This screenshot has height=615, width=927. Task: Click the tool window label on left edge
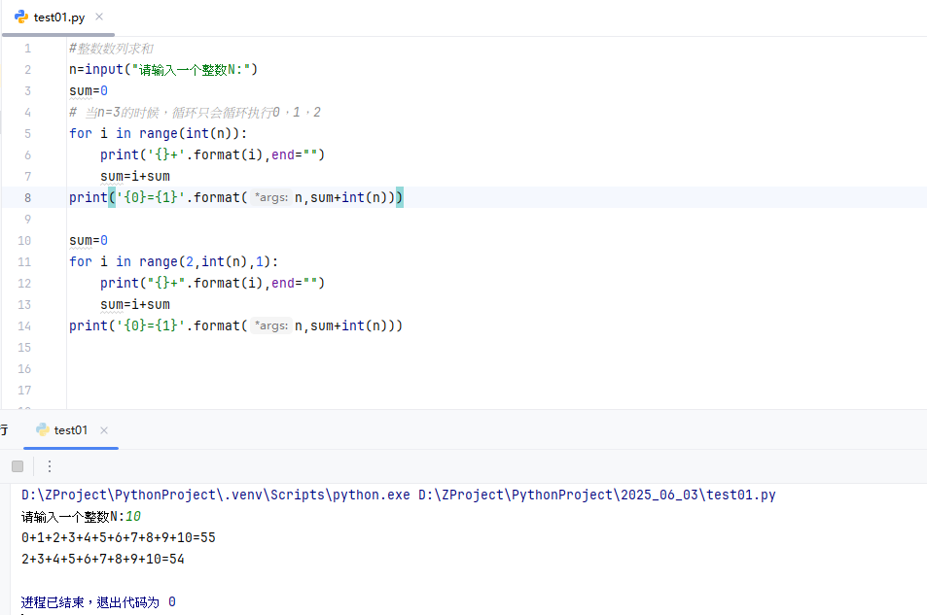(4, 429)
